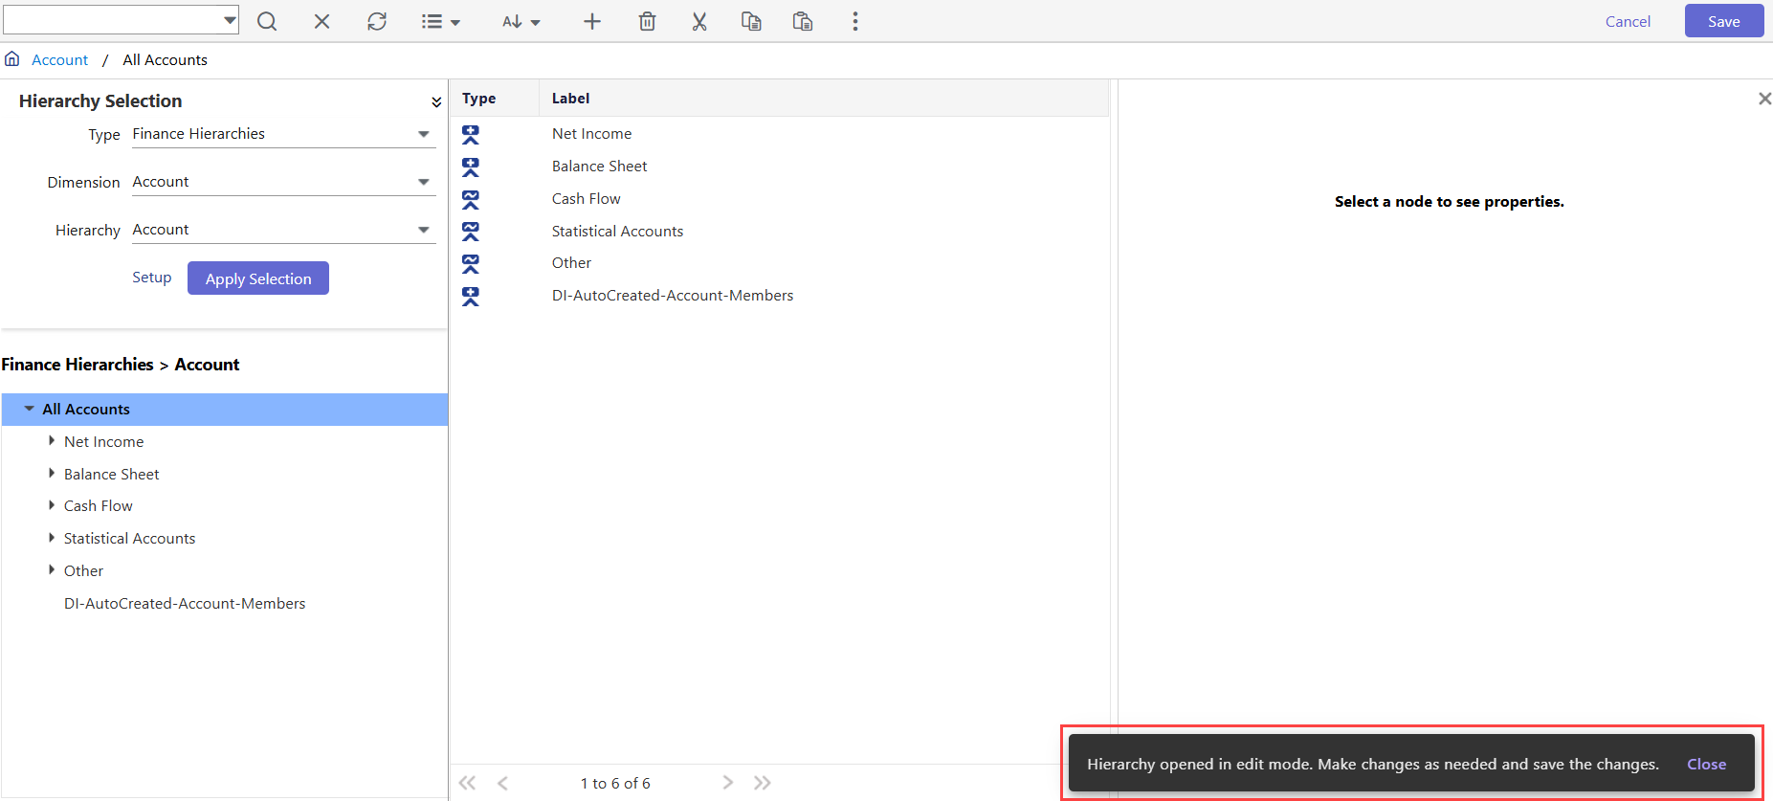Click the trash delete icon
The image size is (1773, 801).
pyautogui.click(x=648, y=21)
